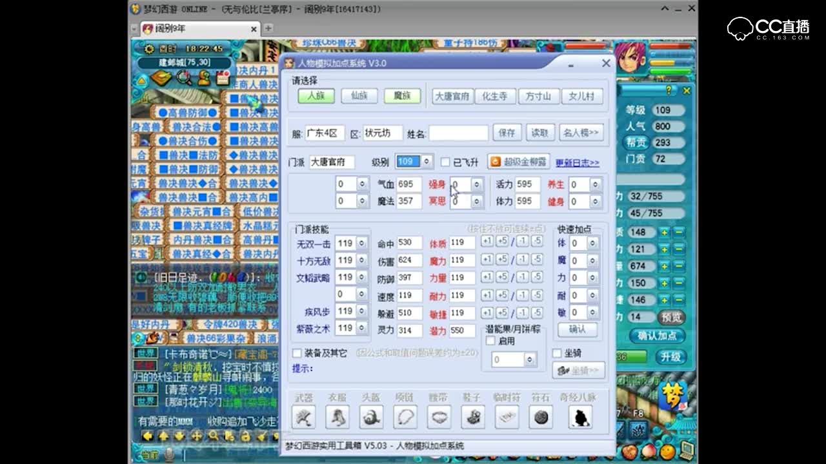Select the 头盔 (helmet) equipment icon
The image size is (826, 464).
click(x=371, y=416)
